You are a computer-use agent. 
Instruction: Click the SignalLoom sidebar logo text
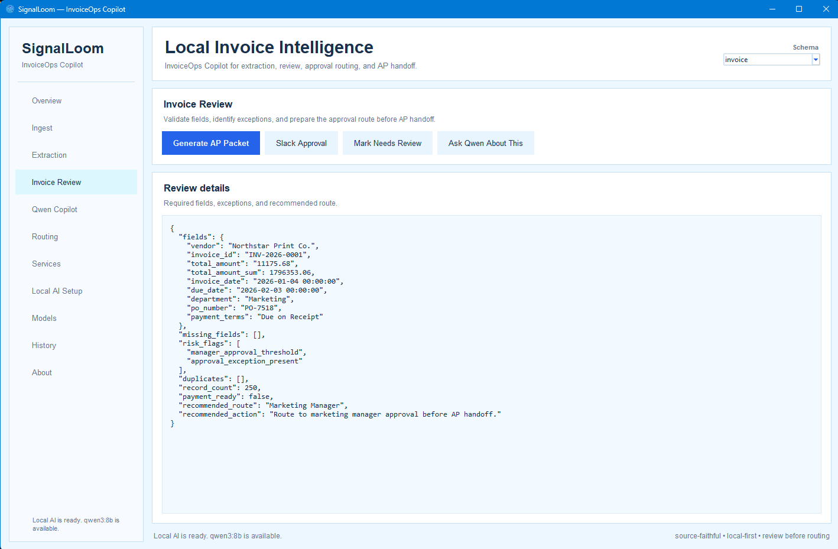(x=63, y=48)
